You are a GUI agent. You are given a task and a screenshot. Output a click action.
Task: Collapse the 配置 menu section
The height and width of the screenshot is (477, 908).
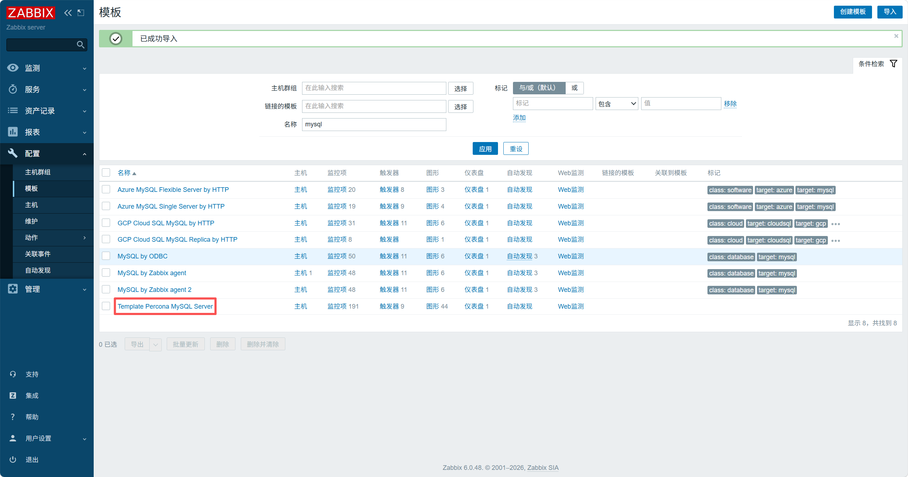(84, 153)
